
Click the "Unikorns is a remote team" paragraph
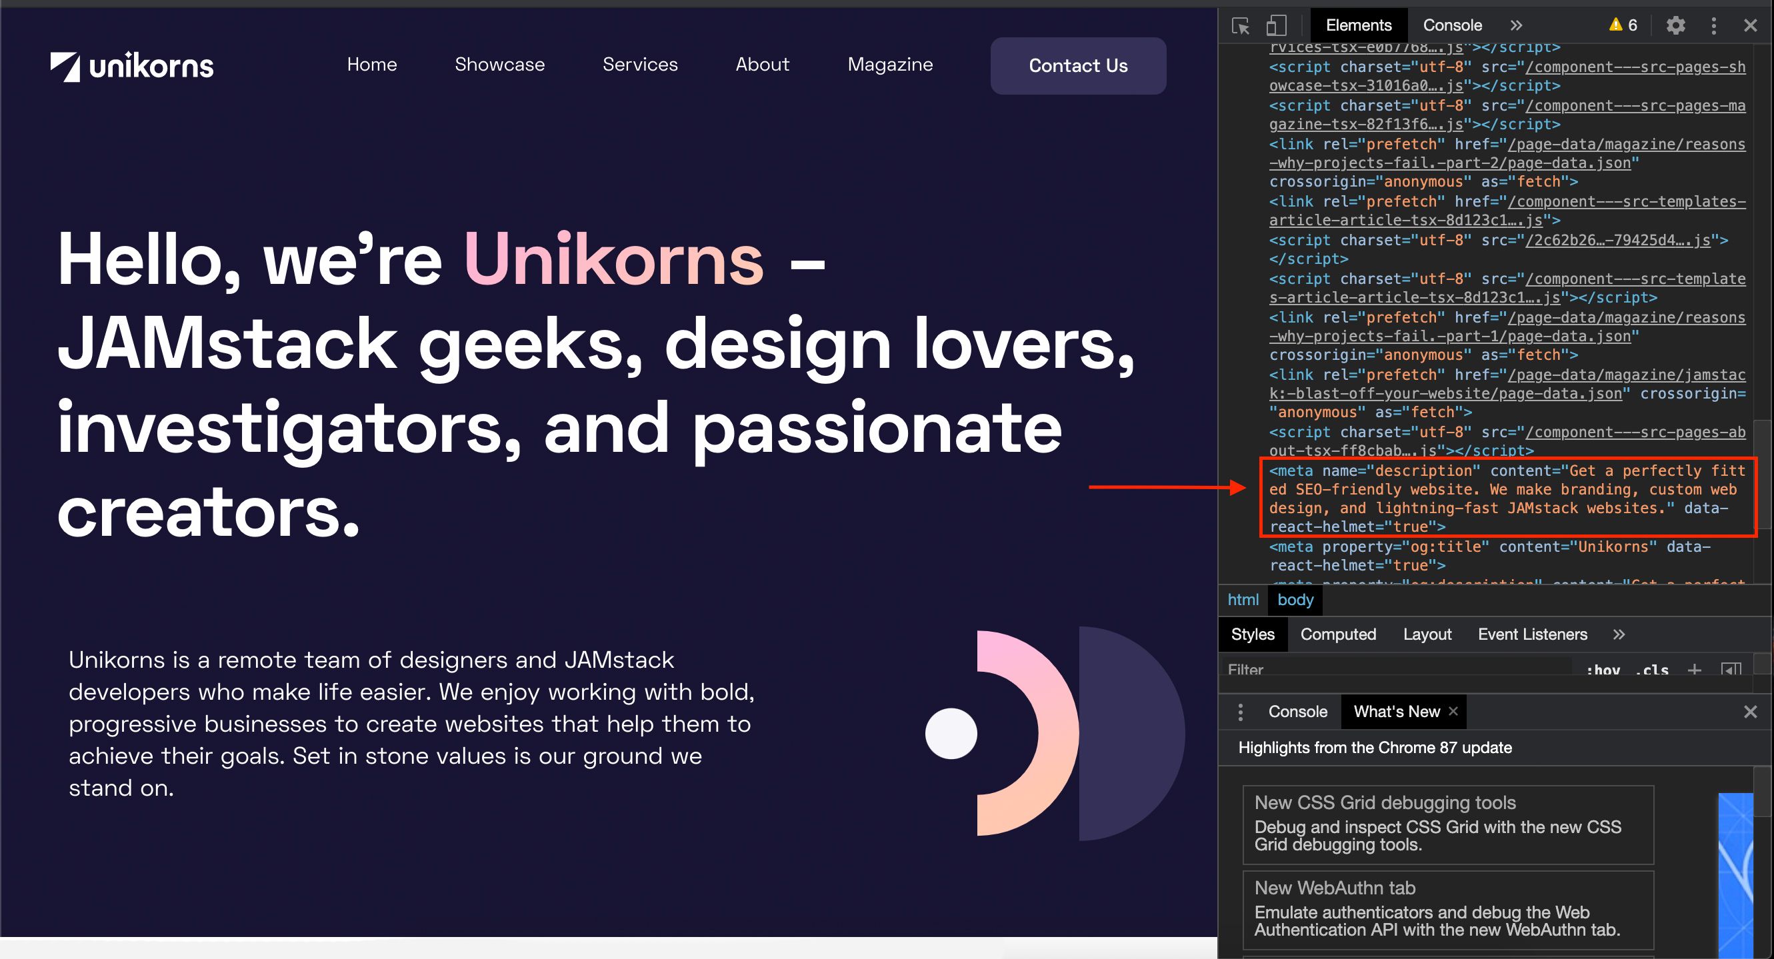point(411,724)
